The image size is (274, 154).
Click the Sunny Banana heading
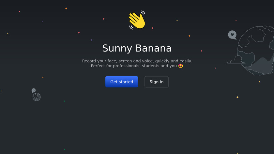pyautogui.click(x=137, y=48)
